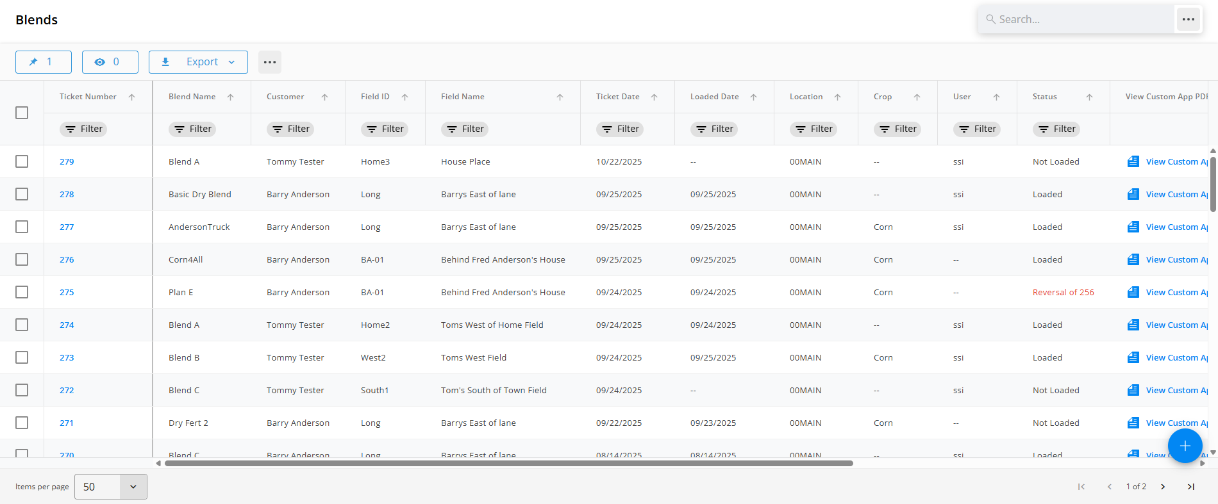
Task: Jump to the last page
Action: point(1190,487)
